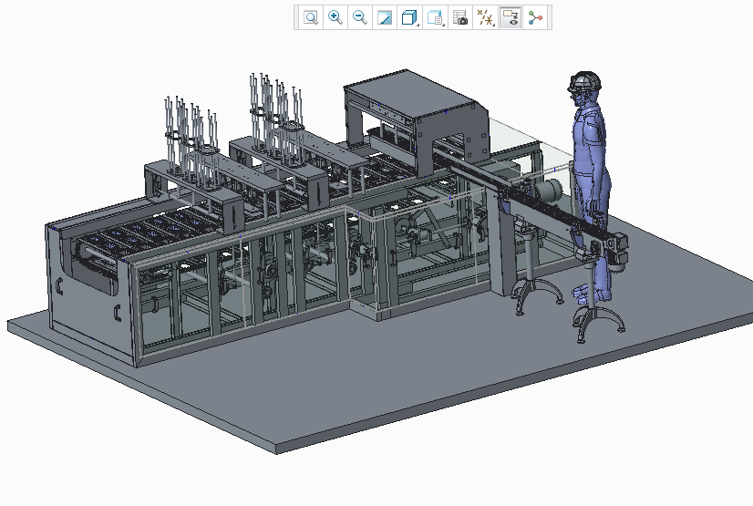Open the Datum Display Filters dropdown
753x506 pixels.
[486, 17]
